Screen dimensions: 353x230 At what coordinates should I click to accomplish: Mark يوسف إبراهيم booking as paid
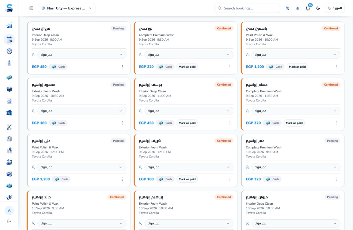(187, 123)
